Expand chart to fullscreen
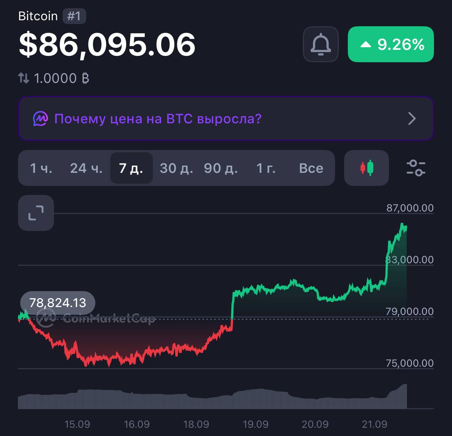The image size is (452, 436). click(36, 213)
